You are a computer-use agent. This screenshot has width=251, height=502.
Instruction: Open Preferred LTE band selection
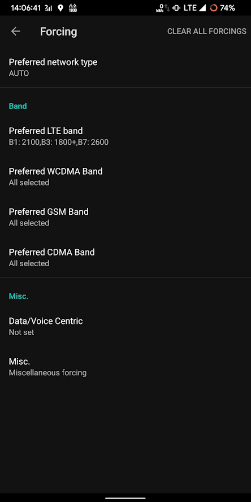click(x=125, y=136)
